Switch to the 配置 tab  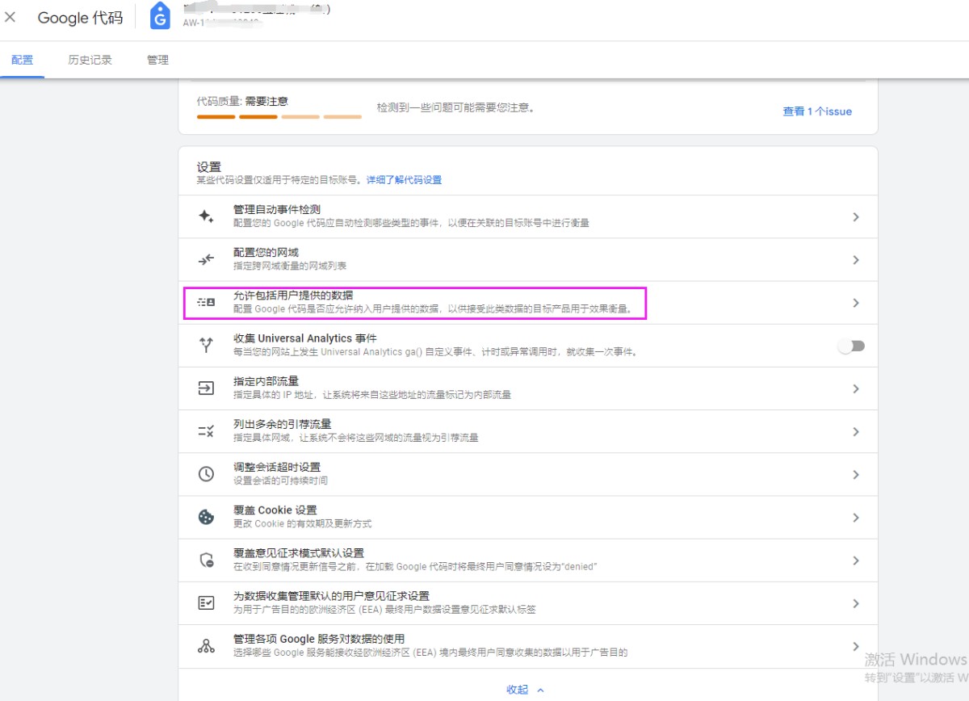23,60
